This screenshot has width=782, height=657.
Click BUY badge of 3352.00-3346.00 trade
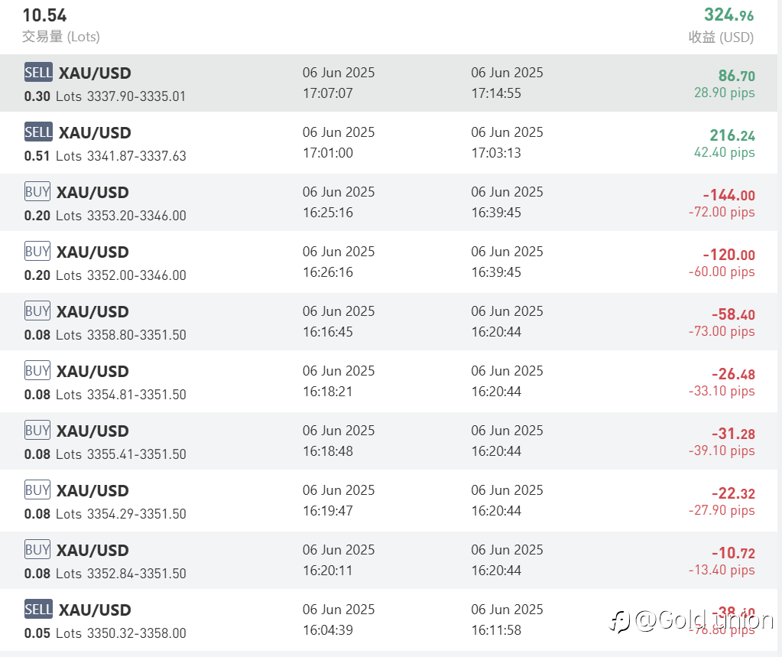(x=37, y=252)
